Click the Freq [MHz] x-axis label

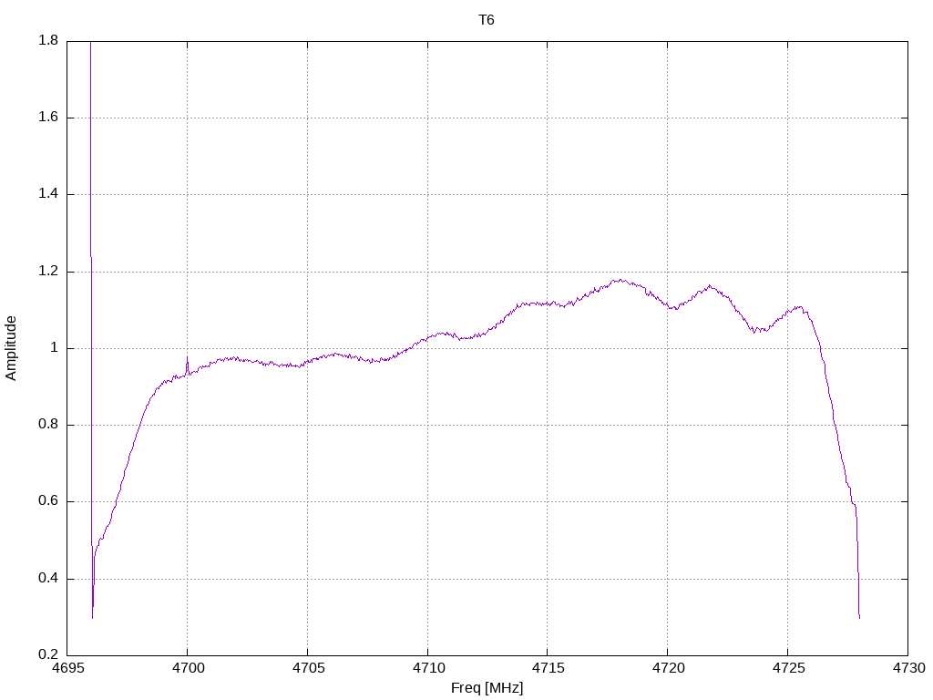point(487,687)
